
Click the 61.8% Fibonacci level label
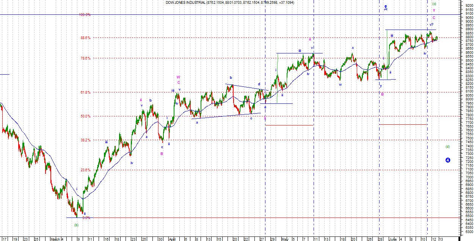click(85, 92)
